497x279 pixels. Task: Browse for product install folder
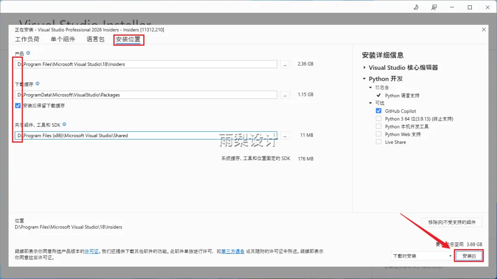(x=285, y=64)
